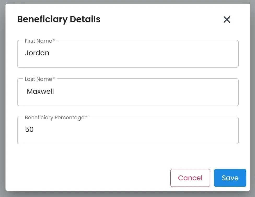Click the required asterisk after Last Name
Screen dimensions: 255x197
point(54,79)
